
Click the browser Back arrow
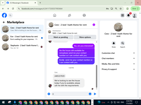pyautogui.click(x=3, y=9)
